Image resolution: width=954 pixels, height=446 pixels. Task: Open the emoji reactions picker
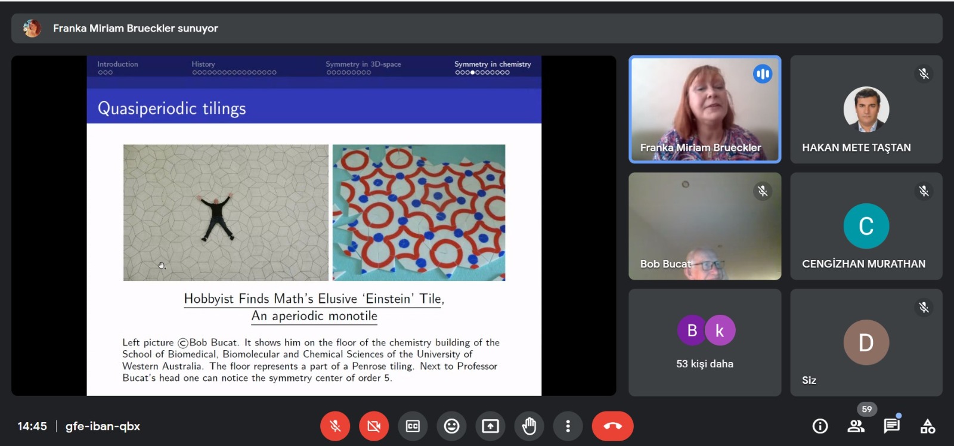[x=451, y=426]
